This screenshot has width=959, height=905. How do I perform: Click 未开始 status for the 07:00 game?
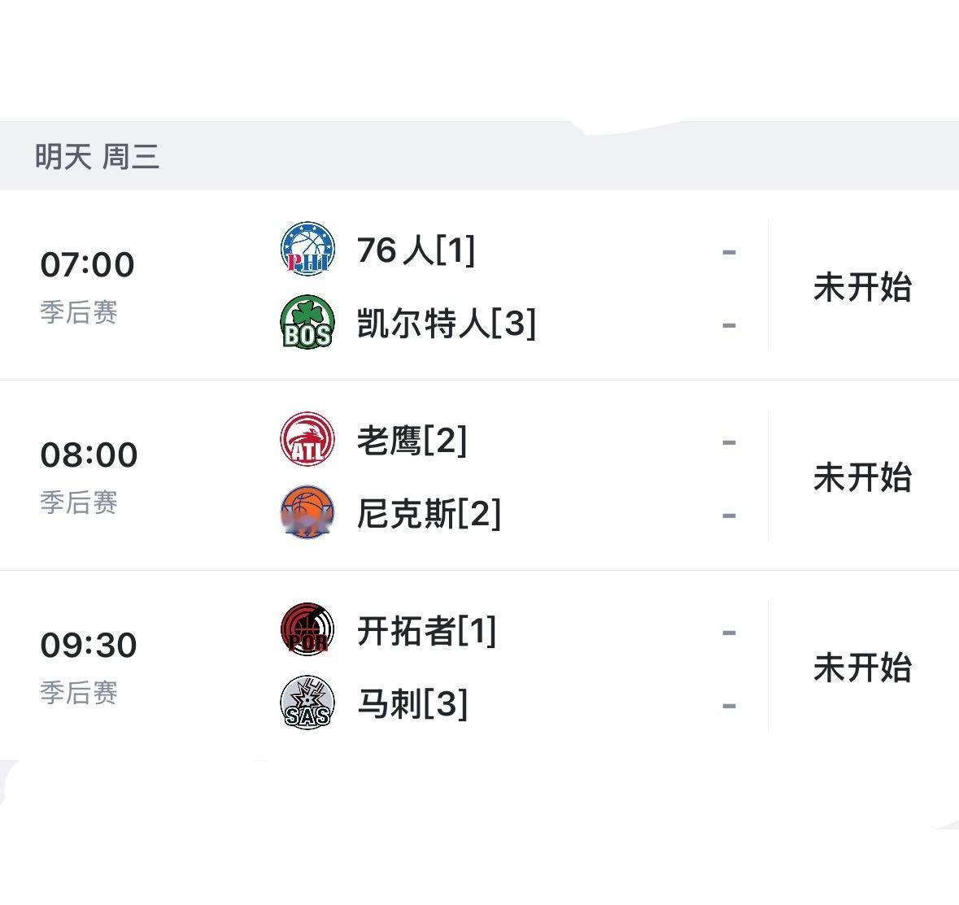click(864, 287)
